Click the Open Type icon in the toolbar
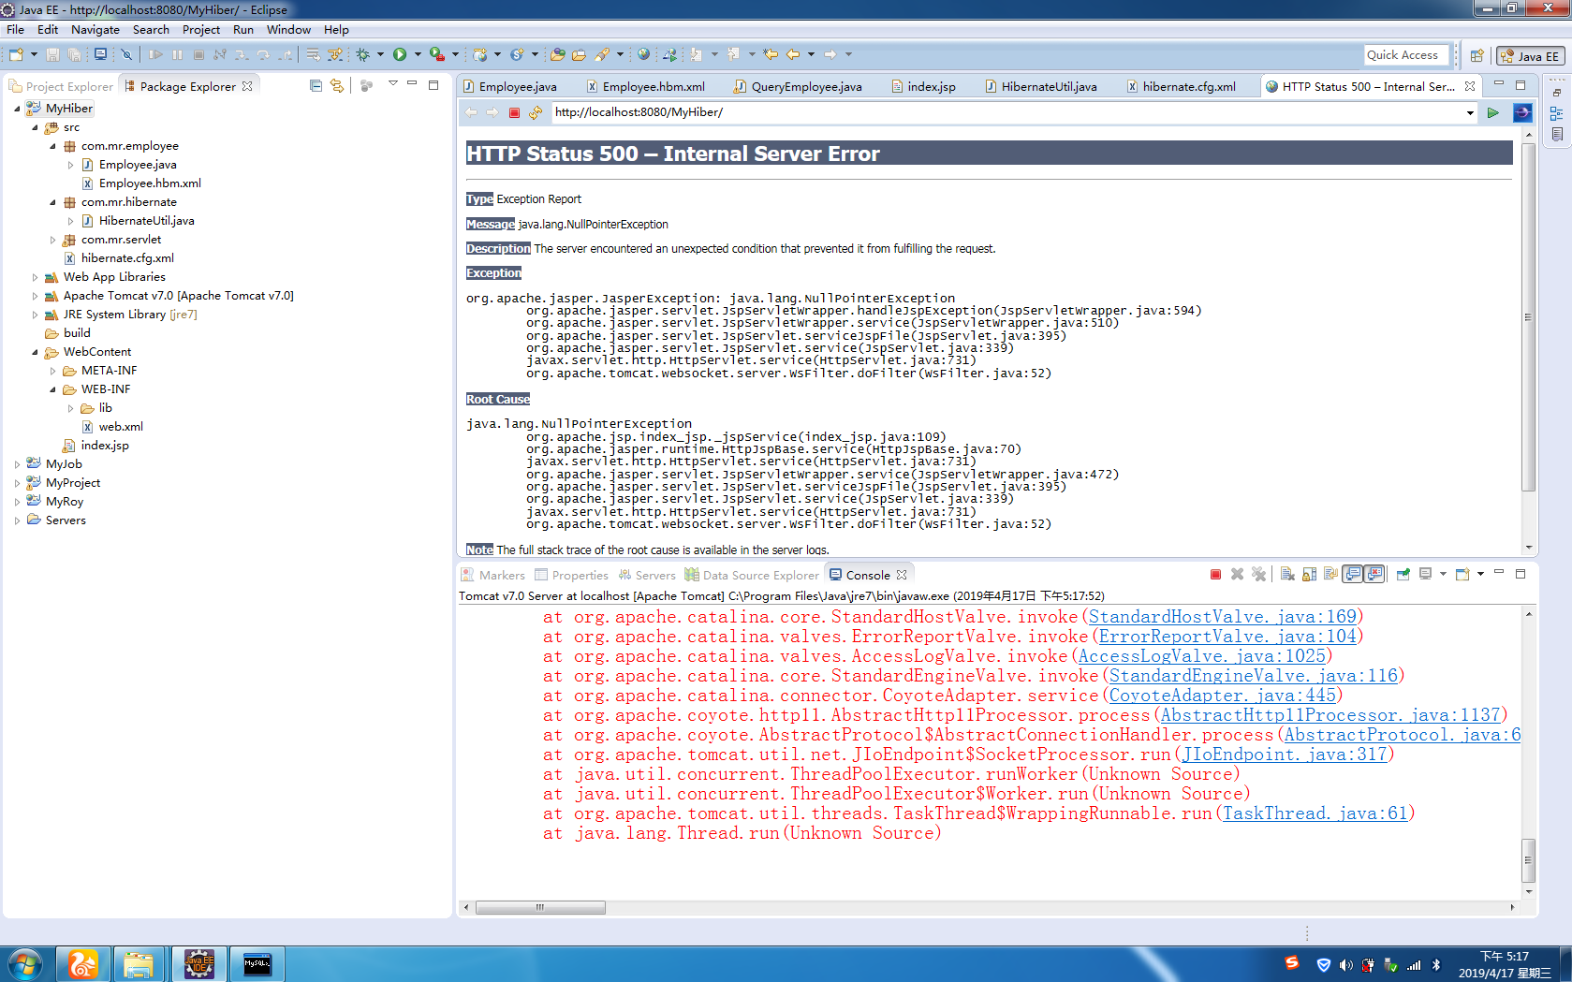The width and height of the screenshot is (1572, 982). point(557,54)
